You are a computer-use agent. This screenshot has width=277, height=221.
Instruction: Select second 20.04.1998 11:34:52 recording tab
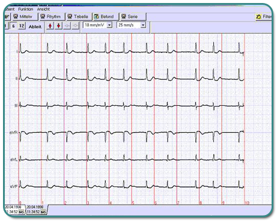[x=37, y=210]
